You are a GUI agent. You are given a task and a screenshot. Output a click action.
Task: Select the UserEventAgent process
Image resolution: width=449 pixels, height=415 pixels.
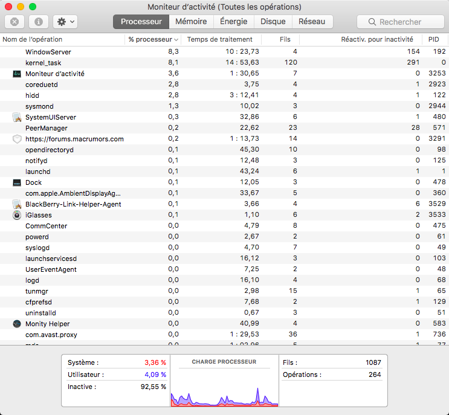[x=225, y=269]
